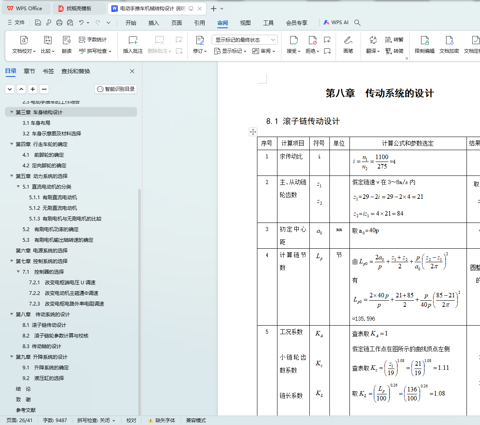Open the 查找和替换 pane tab
Screen dimensions: 480x425
76,71
